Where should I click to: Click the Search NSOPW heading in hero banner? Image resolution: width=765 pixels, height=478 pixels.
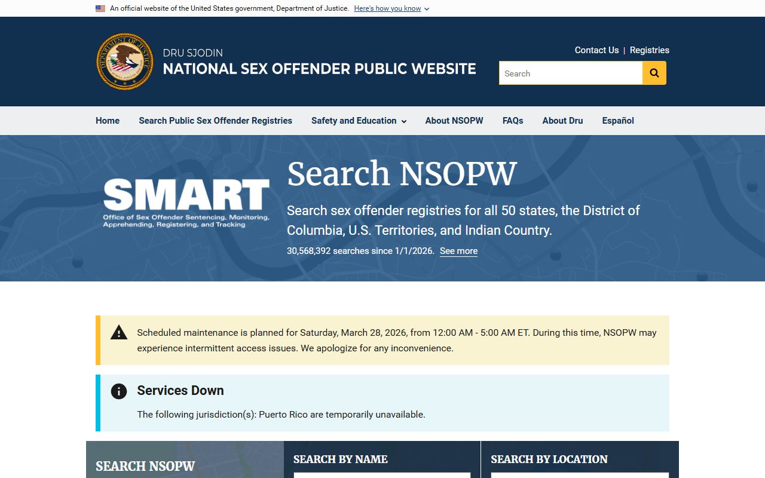pyautogui.click(x=402, y=173)
